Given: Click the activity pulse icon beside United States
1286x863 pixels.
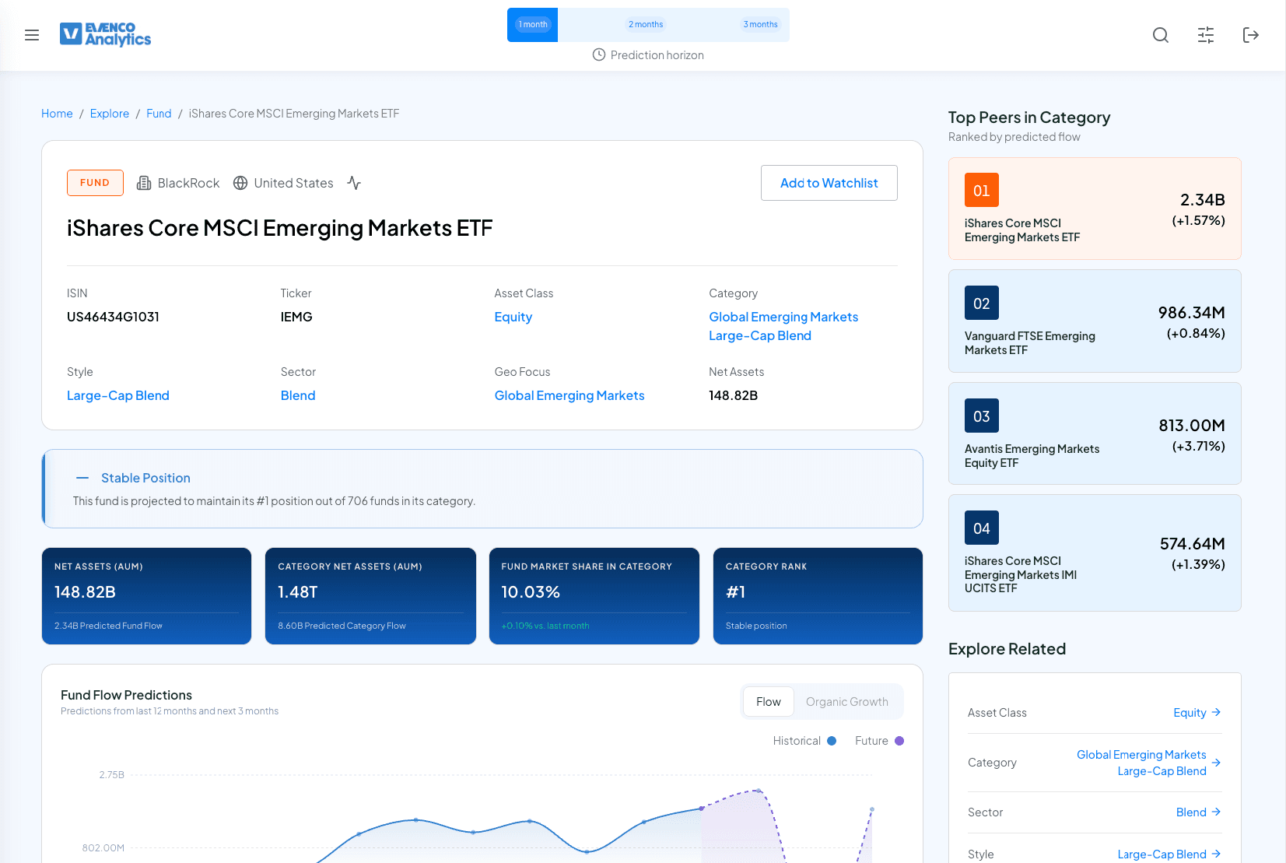Looking at the screenshot, I should (354, 183).
